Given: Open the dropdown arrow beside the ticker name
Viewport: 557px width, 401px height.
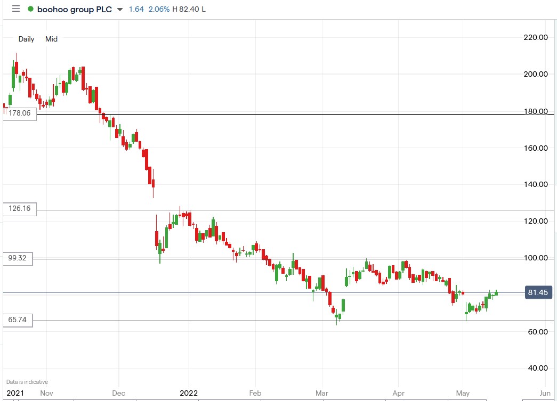Looking at the screenshot, I should pyautogui.click(x=118, y=10).
